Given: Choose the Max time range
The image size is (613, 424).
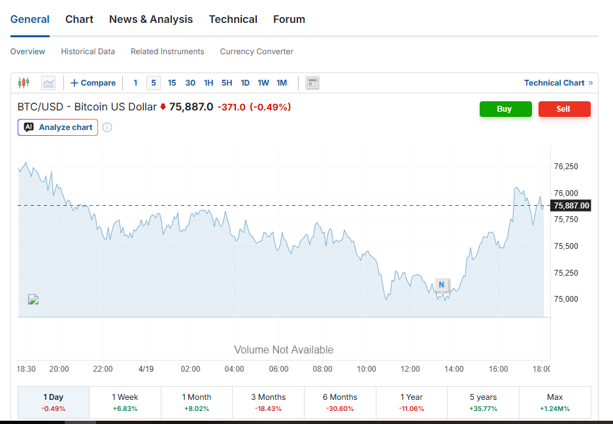Looking at the screenshot, I should [x=555, y=402].
